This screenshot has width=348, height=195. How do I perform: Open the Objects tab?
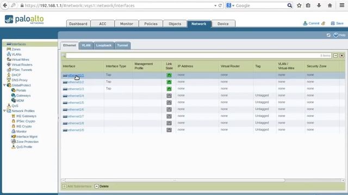tap(175, 24)
